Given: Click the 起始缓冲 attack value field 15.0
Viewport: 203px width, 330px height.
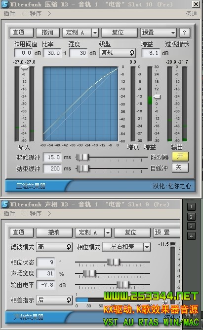Looking at the screenshot, I should pos(52,158).
